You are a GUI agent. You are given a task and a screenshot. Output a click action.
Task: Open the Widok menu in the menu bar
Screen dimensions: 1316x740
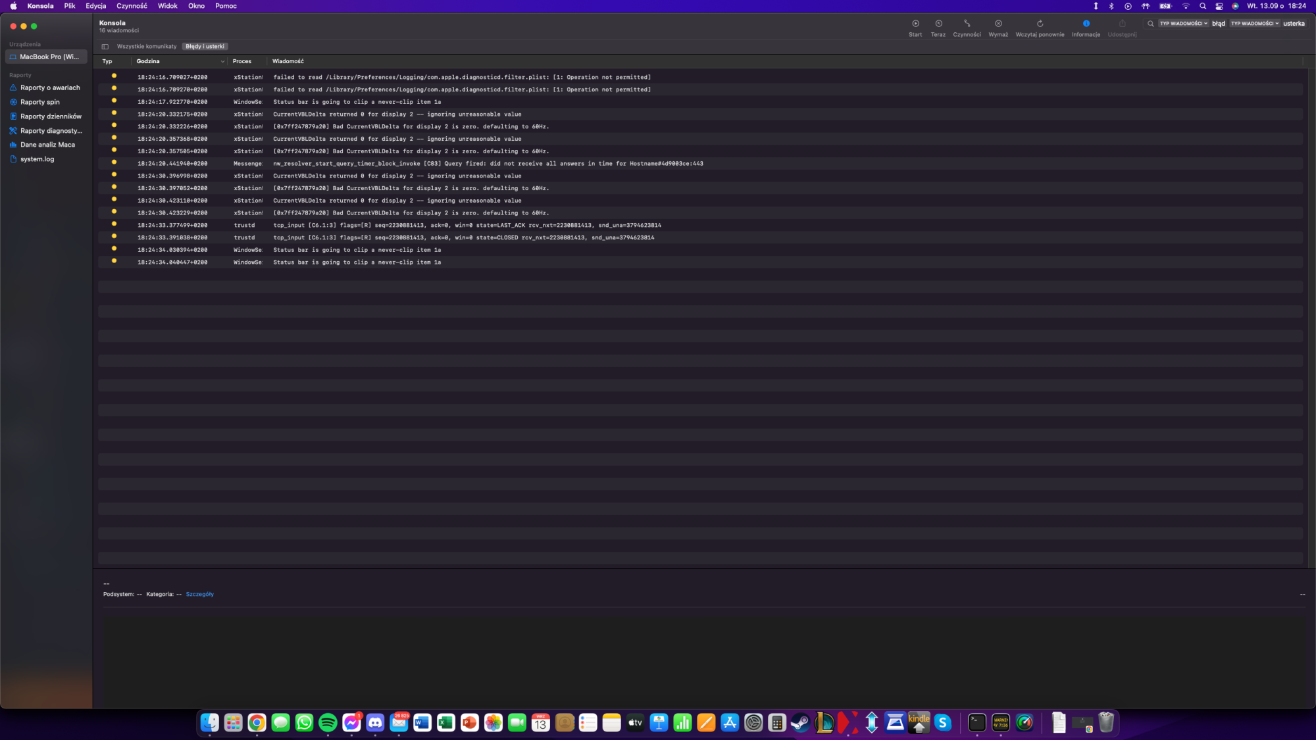coord(167,6)
